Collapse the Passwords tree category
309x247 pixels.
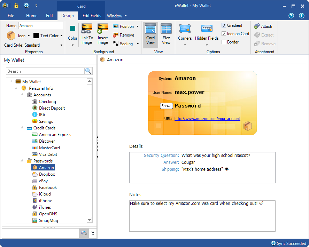[x=22, y=161]
